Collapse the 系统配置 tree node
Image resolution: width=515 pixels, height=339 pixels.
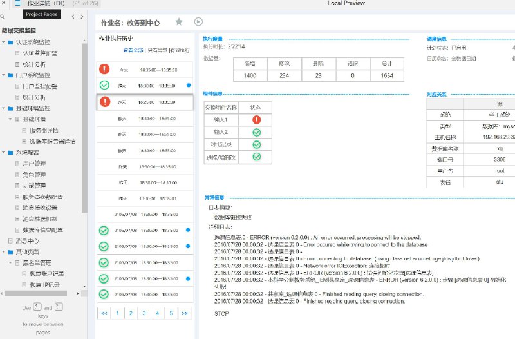[x=3, y=152]
